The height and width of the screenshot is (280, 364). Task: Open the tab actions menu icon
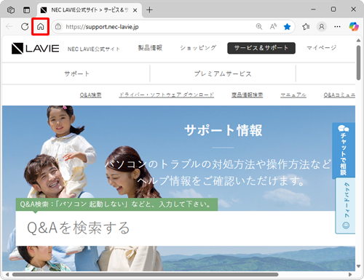(26, 10)
